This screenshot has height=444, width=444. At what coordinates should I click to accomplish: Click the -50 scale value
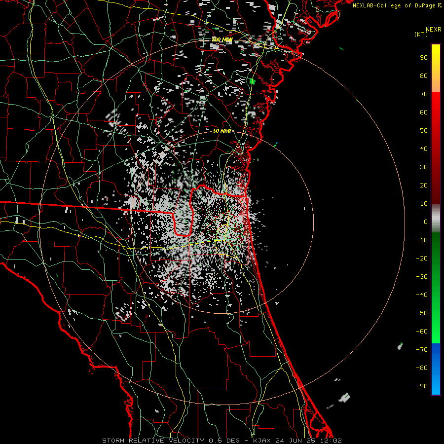coord(422,313)
